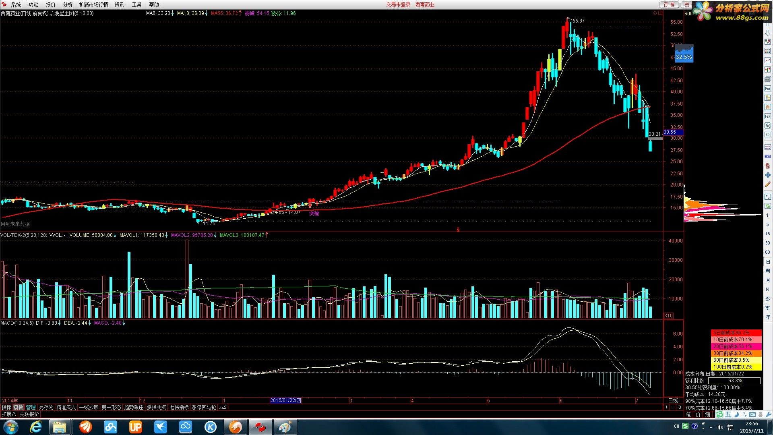Click the + zoom-in button
Screen dimensions: 773x435
coord(666,407)
